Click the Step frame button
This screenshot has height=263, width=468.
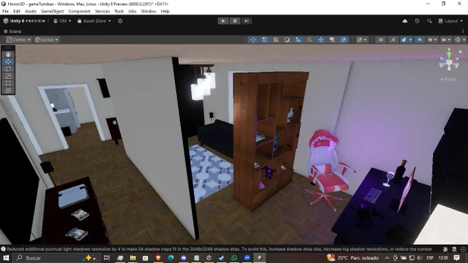pos(246,21)
